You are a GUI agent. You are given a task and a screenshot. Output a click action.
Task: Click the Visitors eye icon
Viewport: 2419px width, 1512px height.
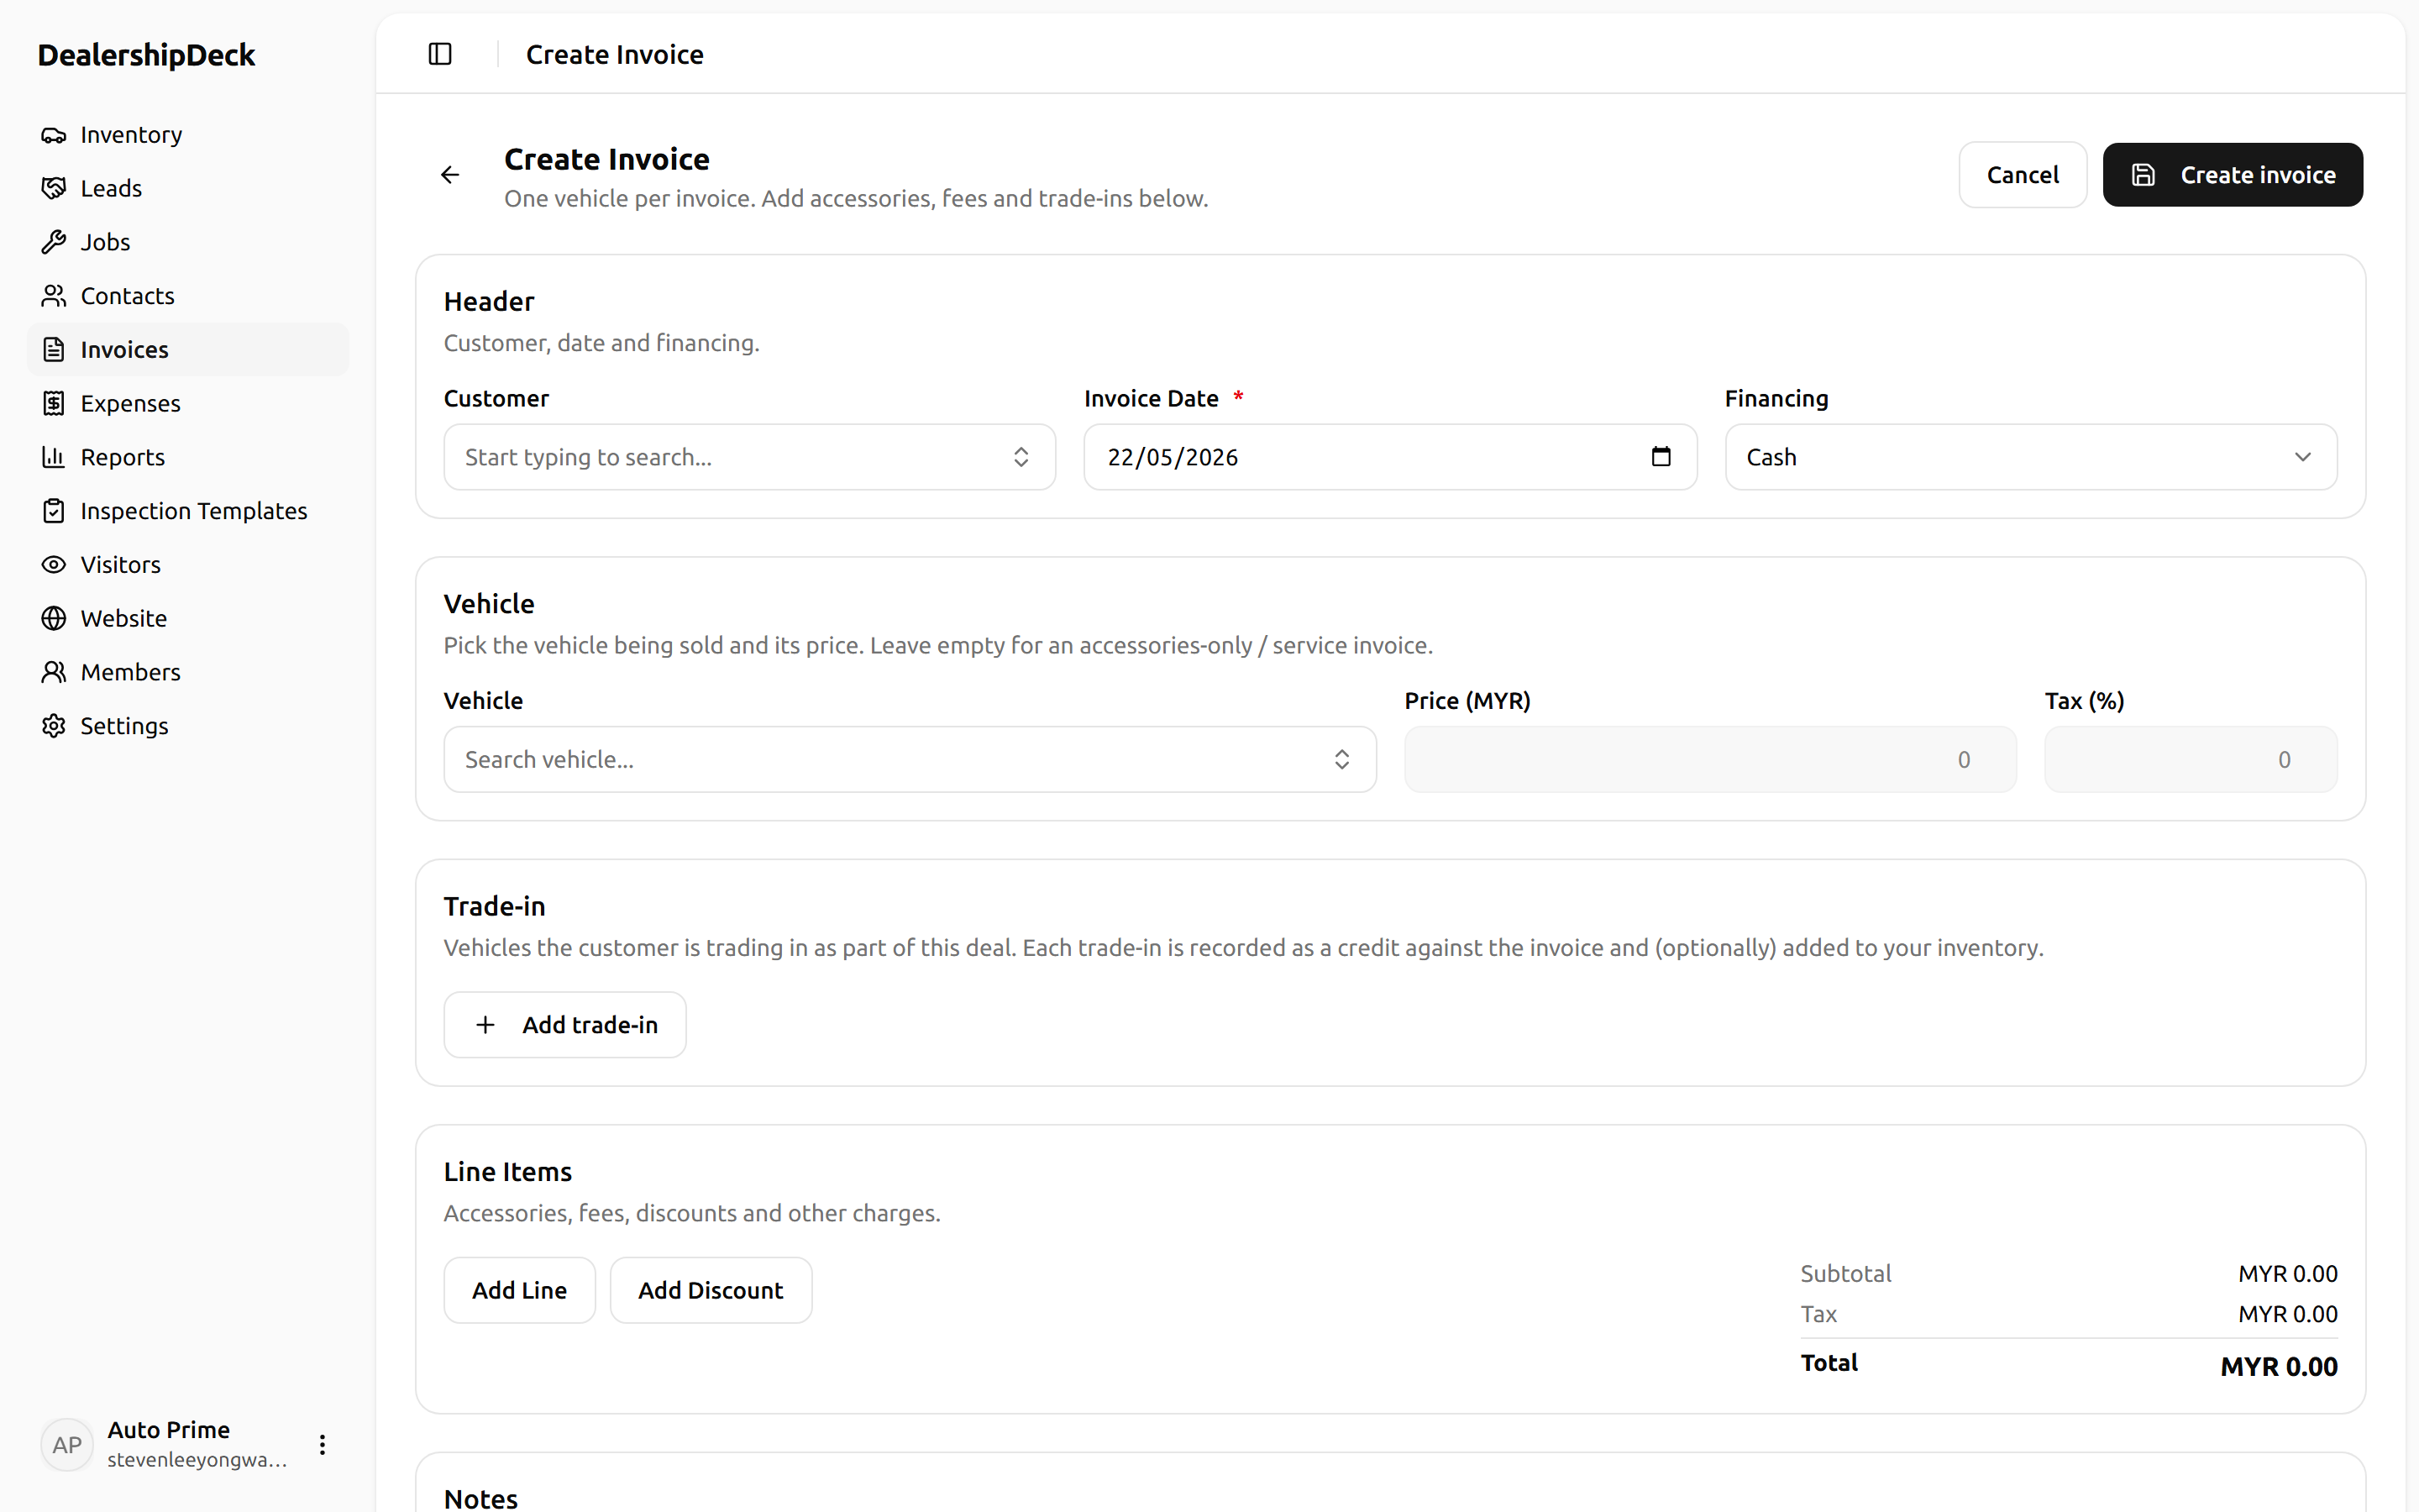click(54, 565)
